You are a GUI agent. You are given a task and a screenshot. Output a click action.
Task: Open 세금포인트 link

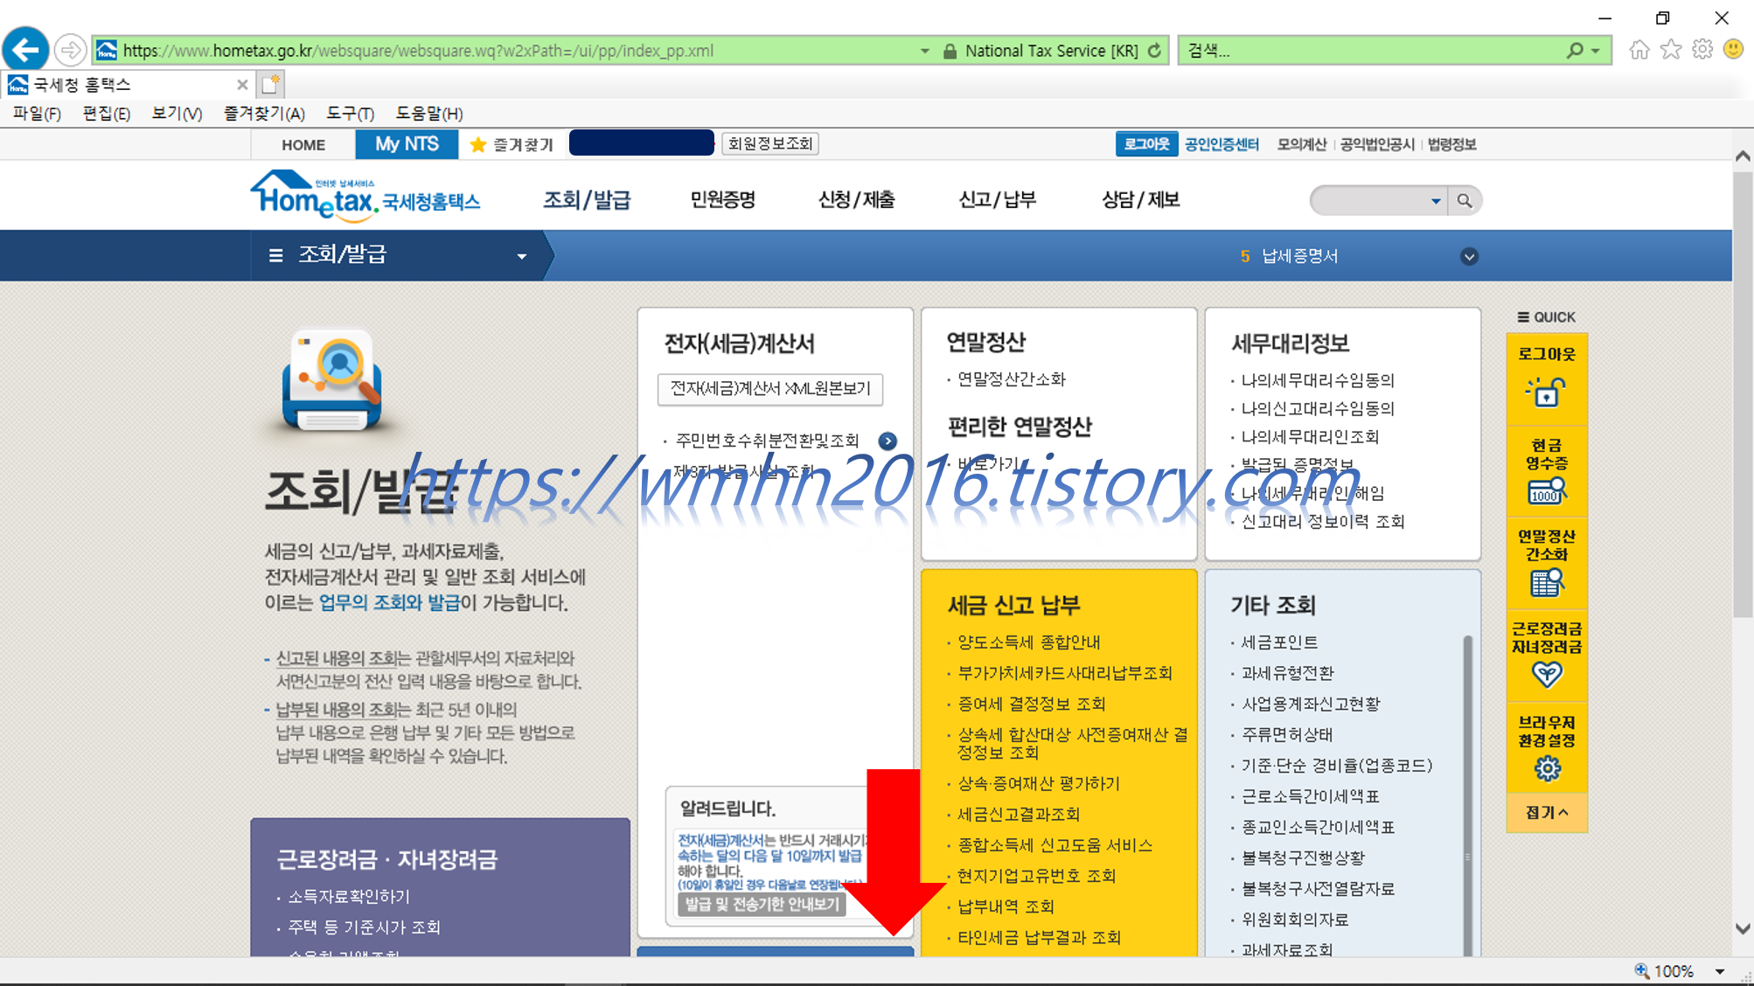pyautogui.click(x=1279, y=642)
